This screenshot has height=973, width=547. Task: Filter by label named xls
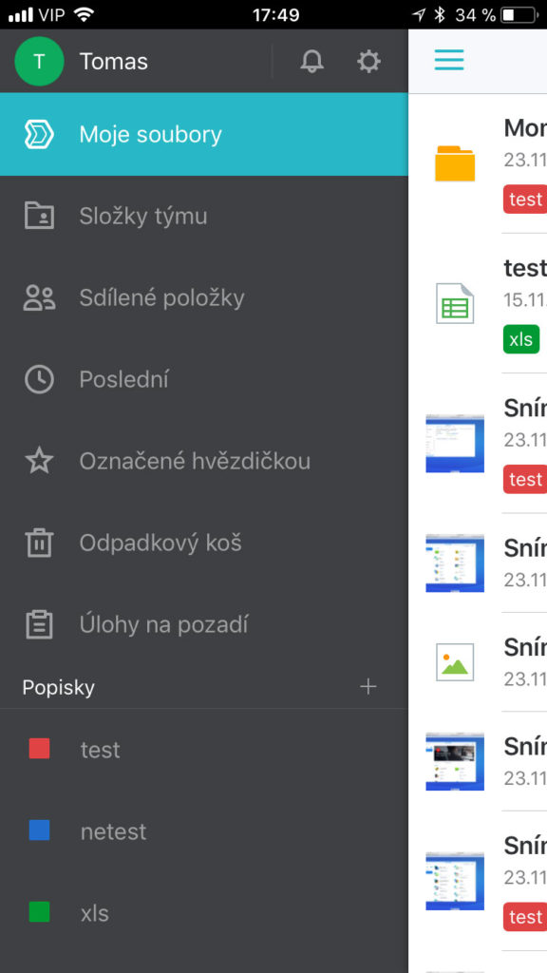(95, 913)
